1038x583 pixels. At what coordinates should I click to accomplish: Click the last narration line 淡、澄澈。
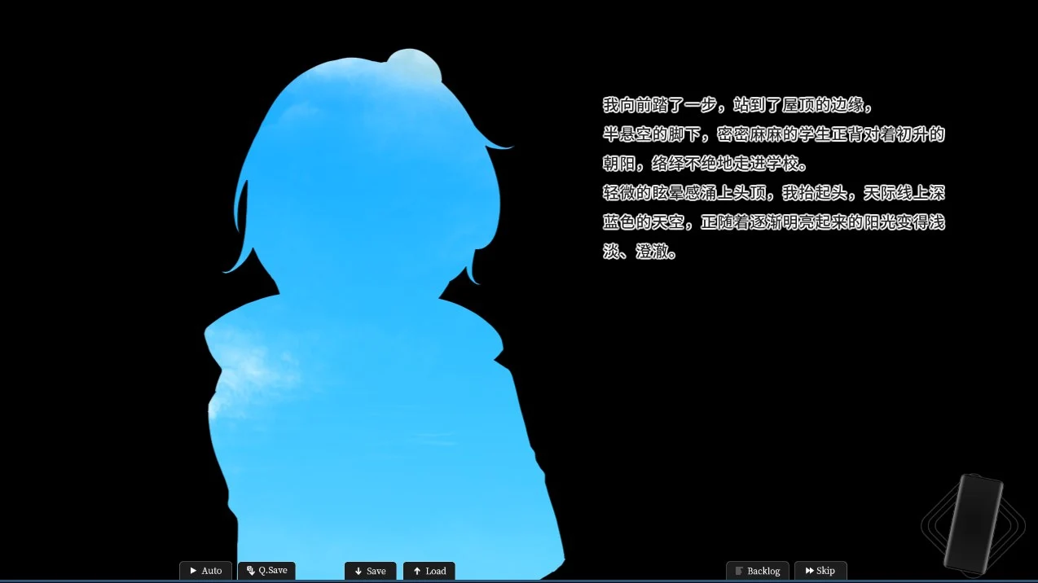pyautogui.click(x=640, y=252)
